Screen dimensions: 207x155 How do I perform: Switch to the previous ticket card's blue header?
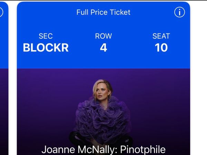[x=3, y=41]
